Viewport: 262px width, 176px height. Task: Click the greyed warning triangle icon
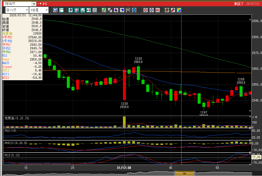pos(94,10)
